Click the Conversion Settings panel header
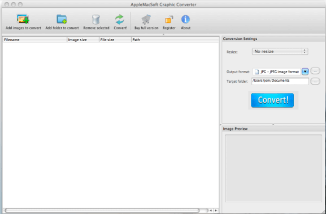Screen dimensions: 326x214 (273, 39)
